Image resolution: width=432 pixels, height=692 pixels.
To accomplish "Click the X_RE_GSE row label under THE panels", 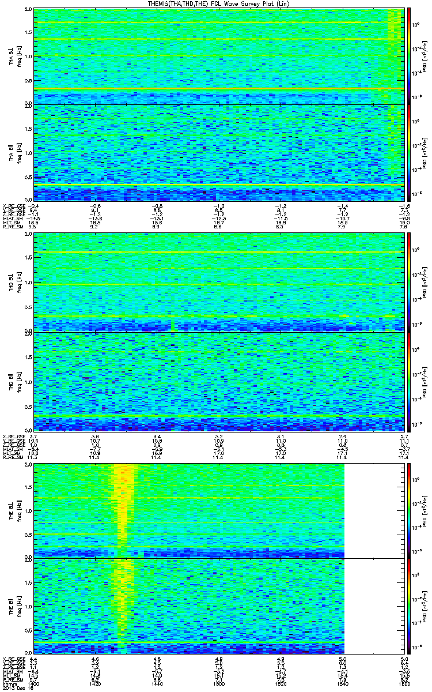I will pos(13,659).
